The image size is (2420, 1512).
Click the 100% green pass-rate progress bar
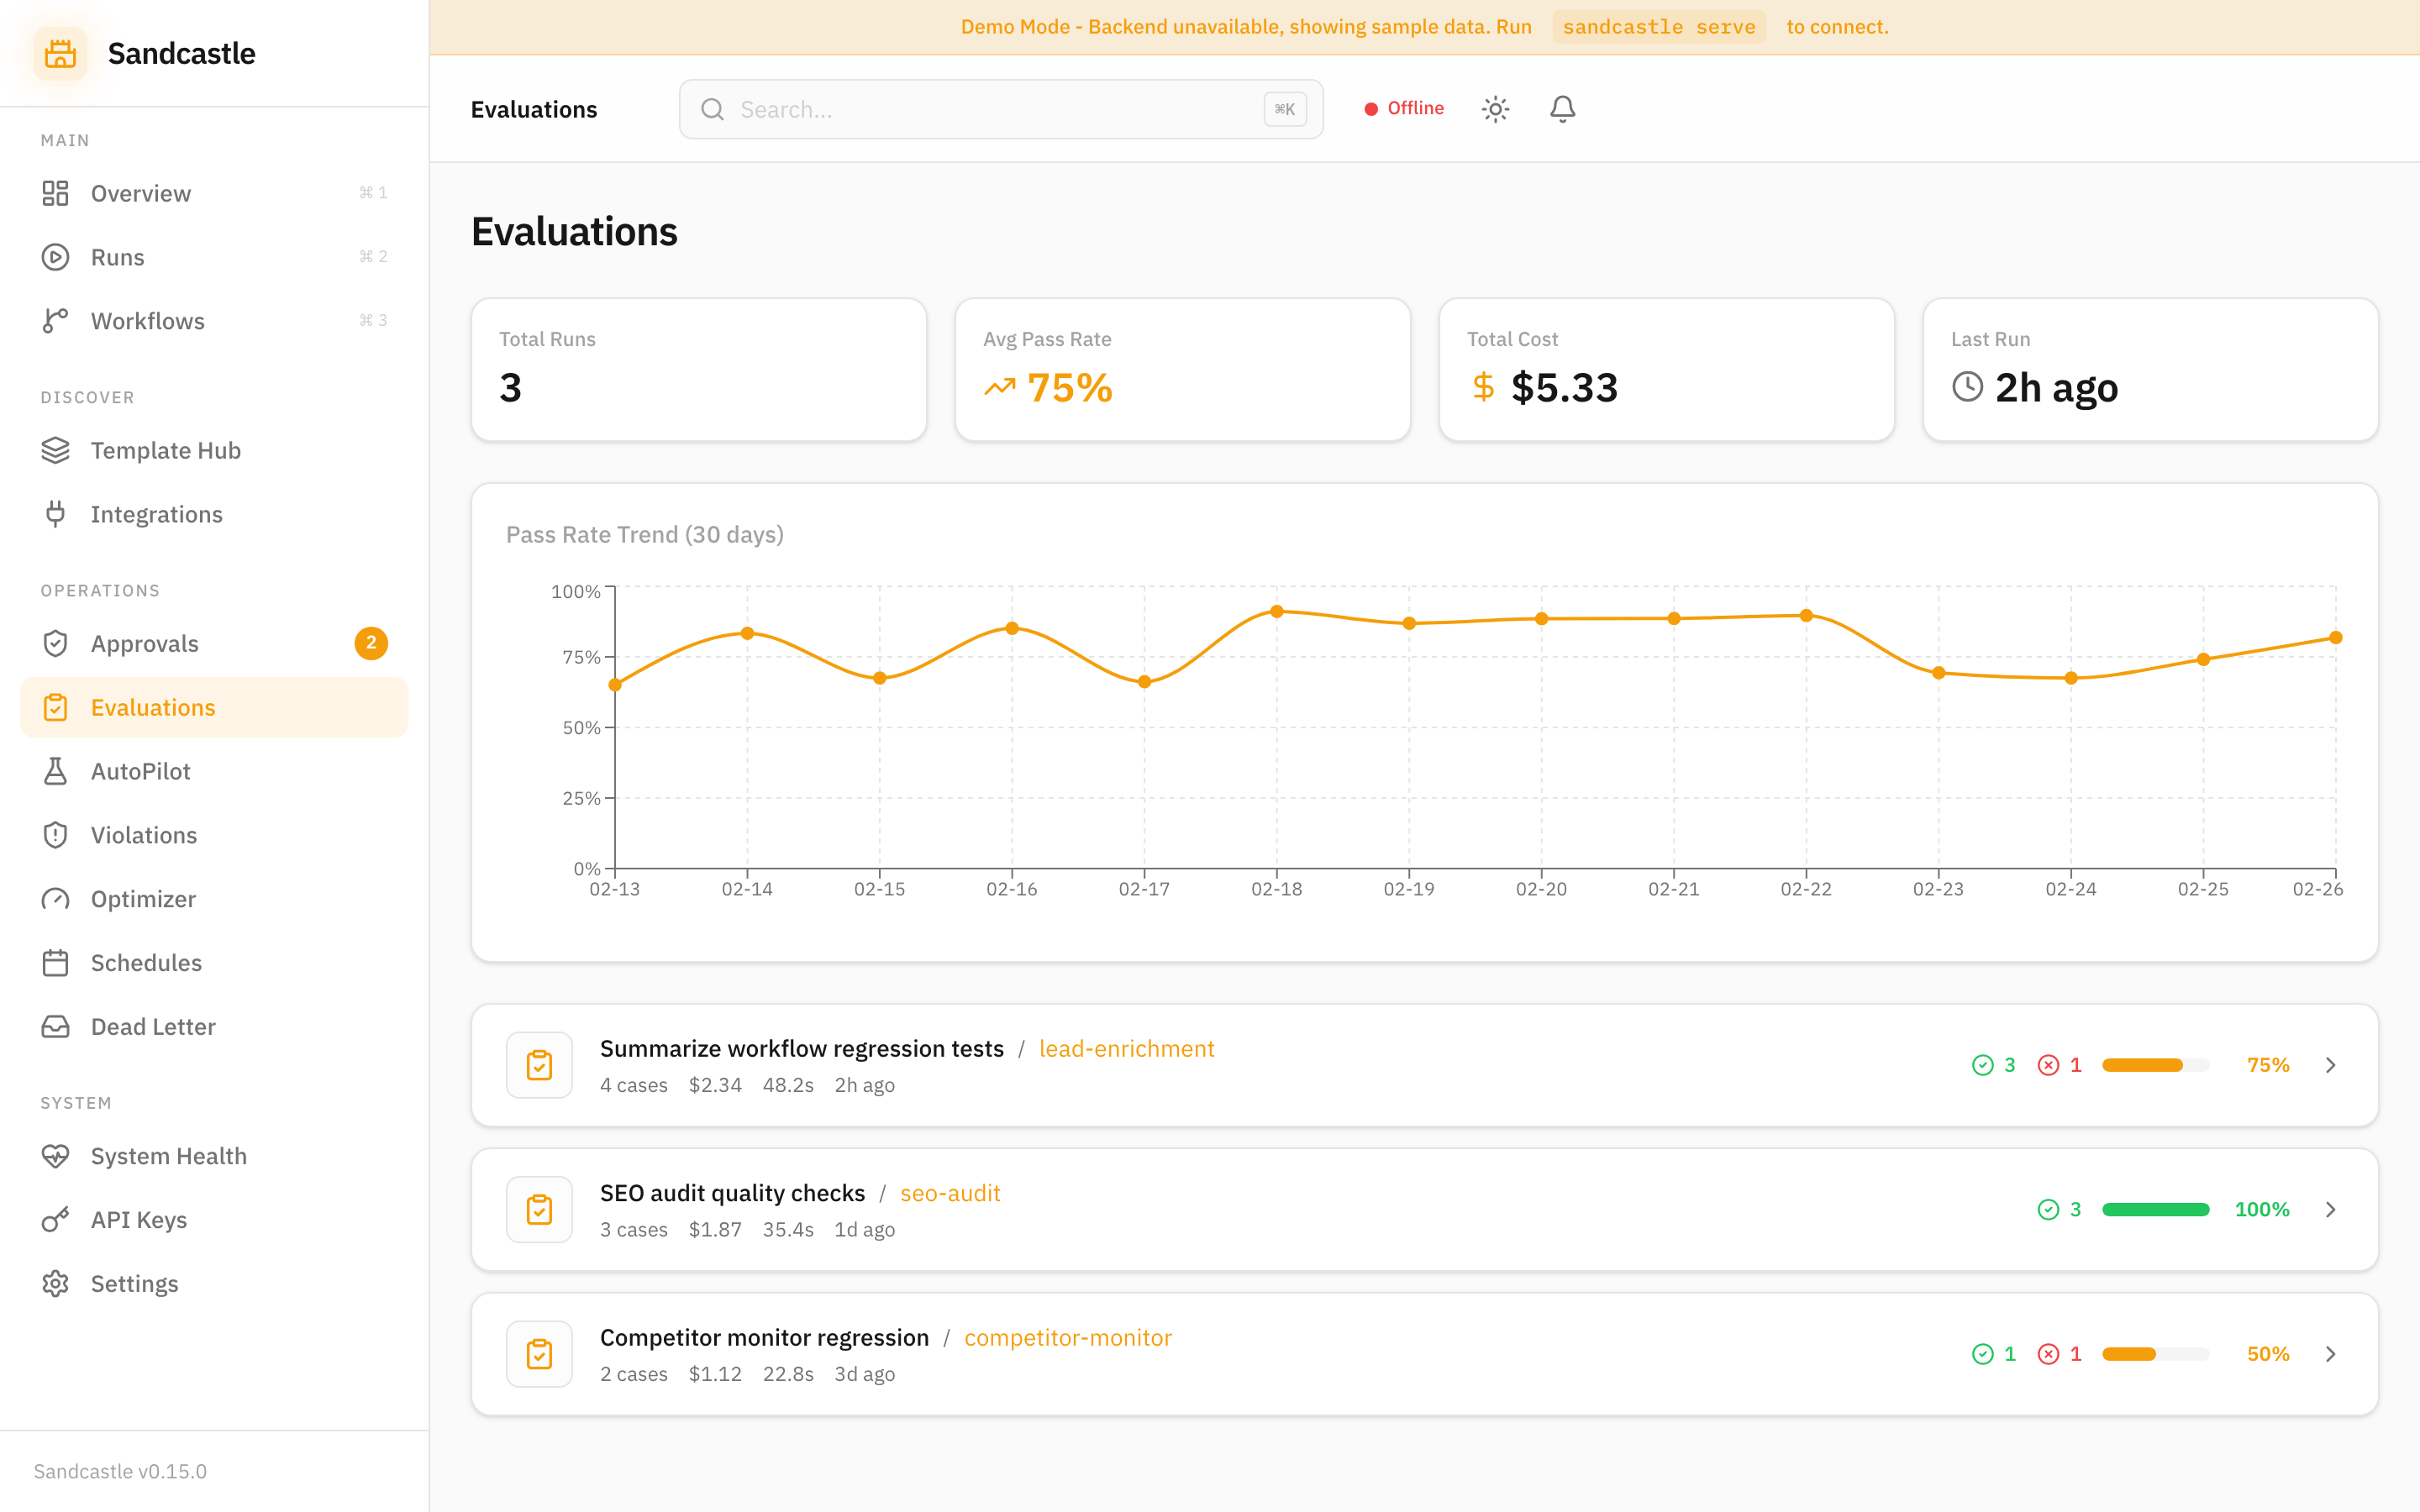point(2155,1210)
